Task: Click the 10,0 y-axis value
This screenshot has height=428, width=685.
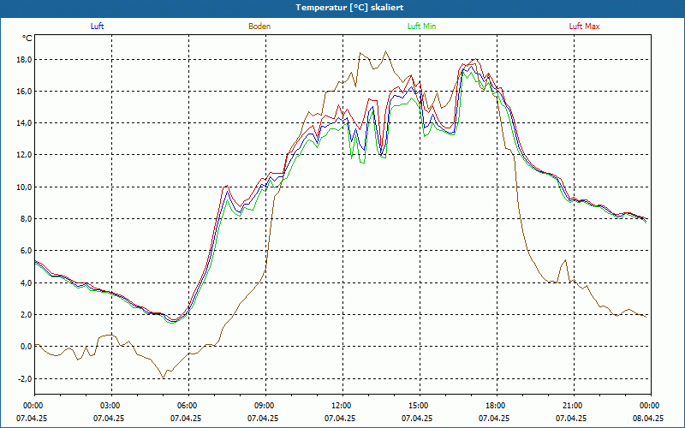Action: 24,187
